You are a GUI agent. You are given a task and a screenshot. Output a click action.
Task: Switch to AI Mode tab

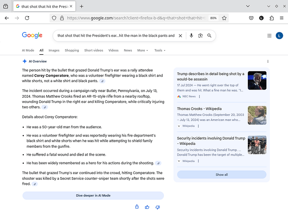(x=28, y=50)
